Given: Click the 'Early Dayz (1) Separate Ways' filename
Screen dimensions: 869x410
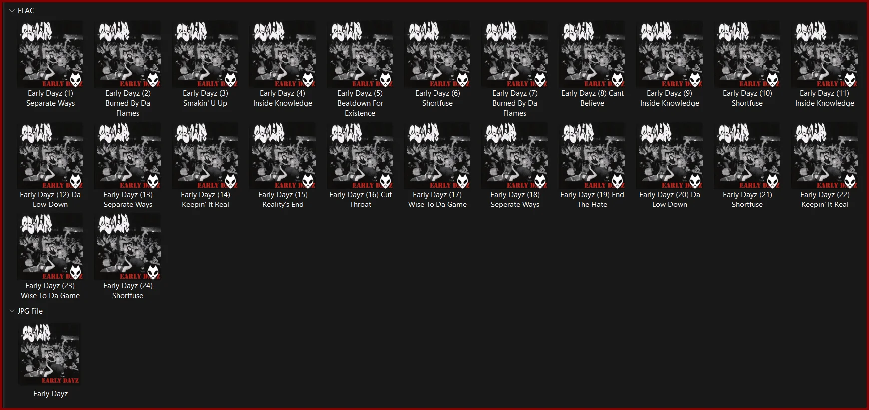Looking at the screenshot, I should click(x=50, y=98).
